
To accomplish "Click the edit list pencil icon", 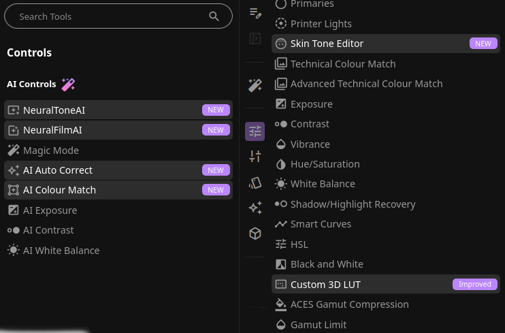I will [255, 13].
